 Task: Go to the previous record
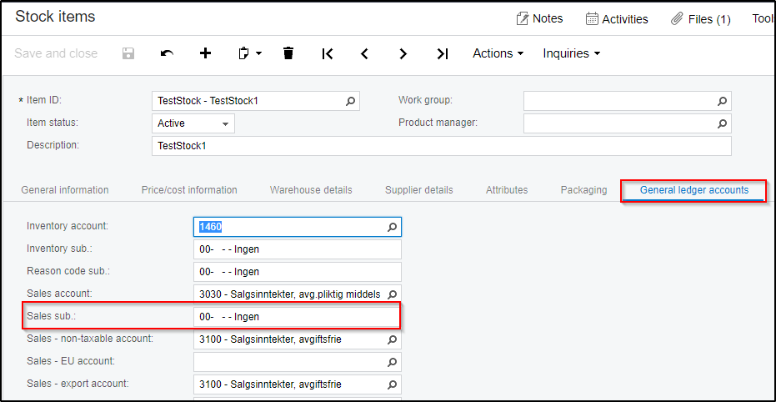pos(364,53)
